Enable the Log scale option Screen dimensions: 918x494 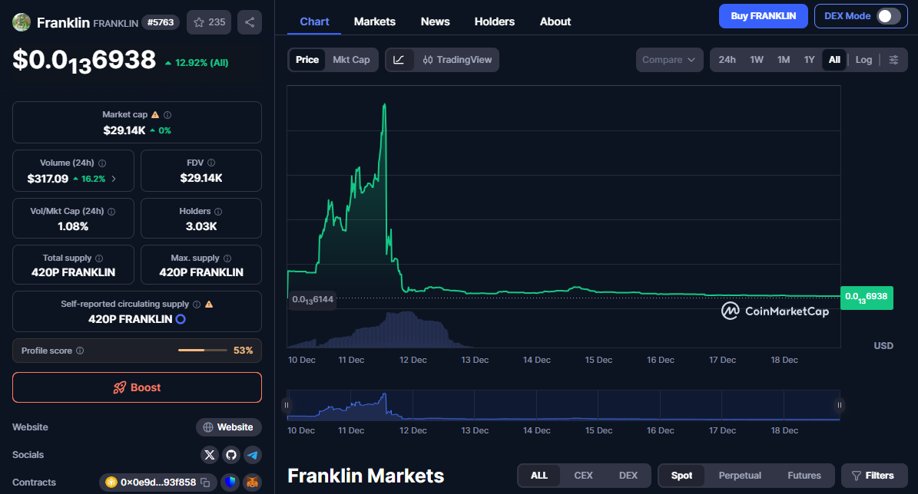(863, 60)
